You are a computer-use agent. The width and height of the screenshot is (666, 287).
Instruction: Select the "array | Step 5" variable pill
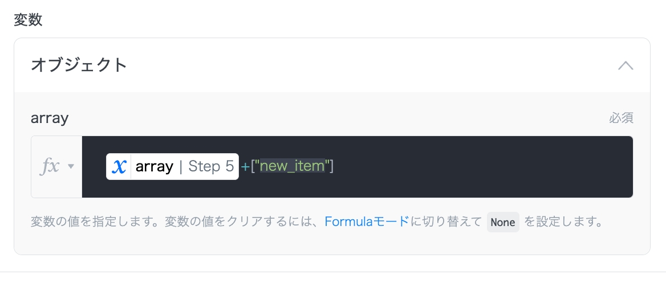(x=172, y=166)
